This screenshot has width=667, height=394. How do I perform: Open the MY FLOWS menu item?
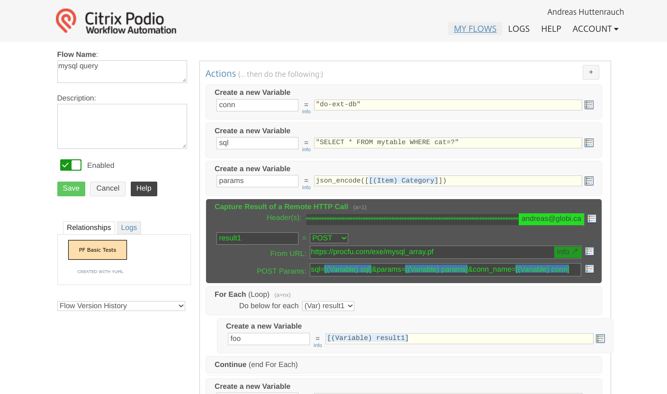[x=475, y=28]
